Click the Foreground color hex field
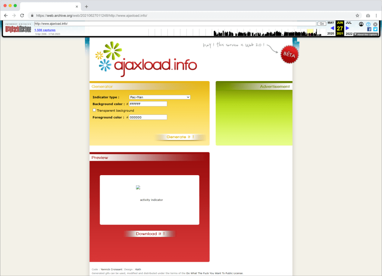382x276 pixels. coord(148,117)
